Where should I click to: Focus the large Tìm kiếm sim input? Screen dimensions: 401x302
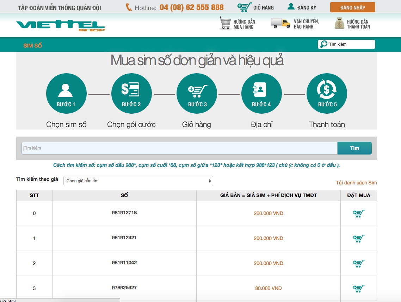point(179,148)
